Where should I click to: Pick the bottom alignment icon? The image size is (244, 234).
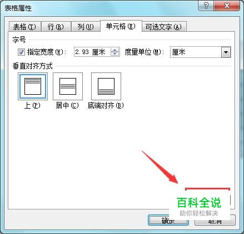coord(106,86)
